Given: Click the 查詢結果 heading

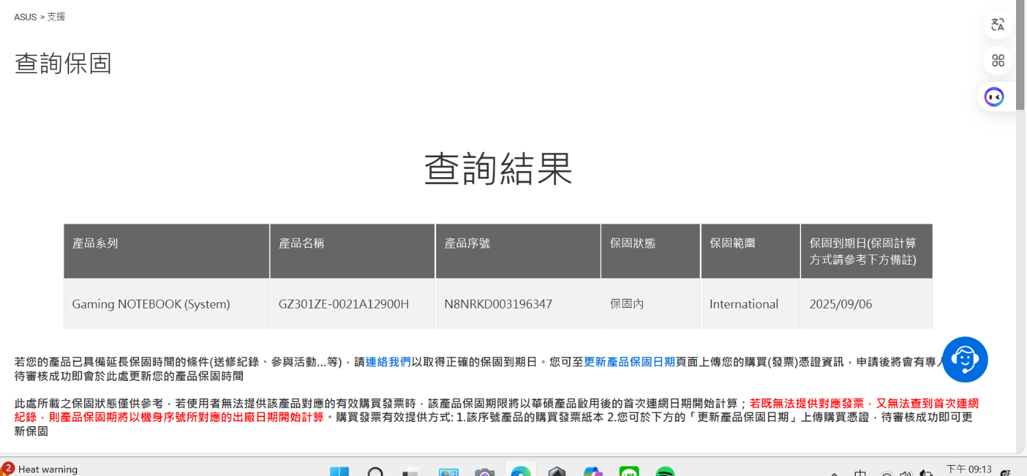Looking at the screenshot, I should 498,168.
